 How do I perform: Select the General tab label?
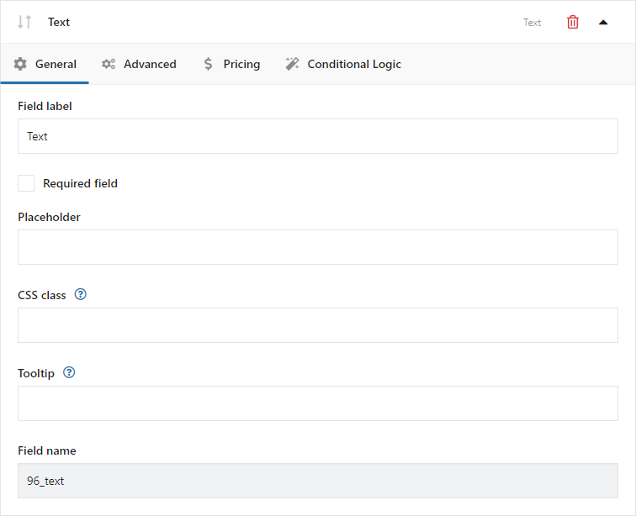(56, 64)
